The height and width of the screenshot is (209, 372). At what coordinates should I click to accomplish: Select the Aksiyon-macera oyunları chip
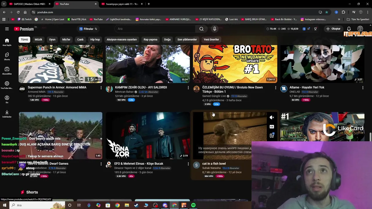pos(121,39)
